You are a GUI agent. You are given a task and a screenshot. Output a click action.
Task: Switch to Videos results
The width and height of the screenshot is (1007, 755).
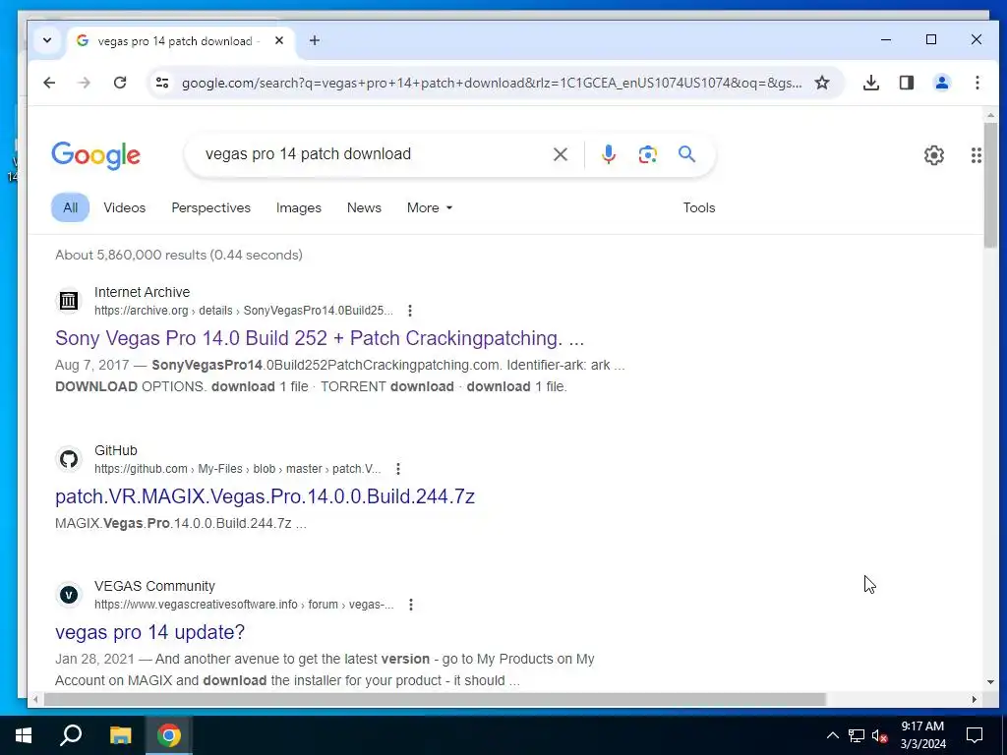pos(125,208)
